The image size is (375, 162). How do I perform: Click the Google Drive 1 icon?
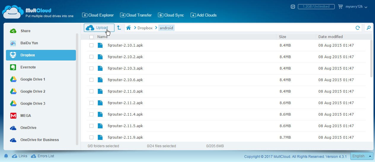tap(13, 79)
